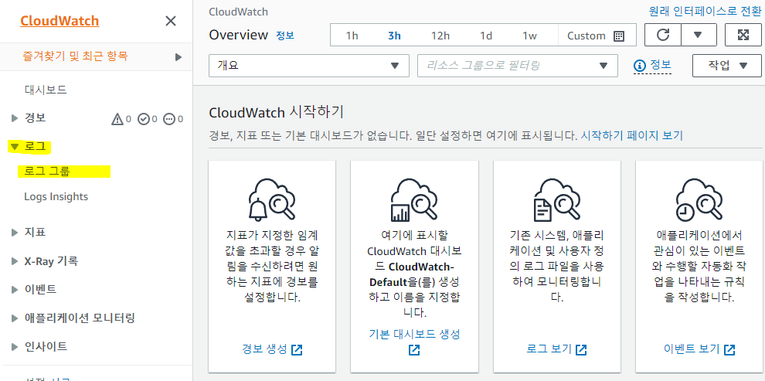
Task: Open the 개요 dropdown
Action: (309, 66)
